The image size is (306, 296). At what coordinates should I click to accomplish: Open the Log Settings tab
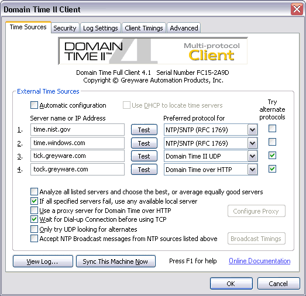[x=100, y=28]
